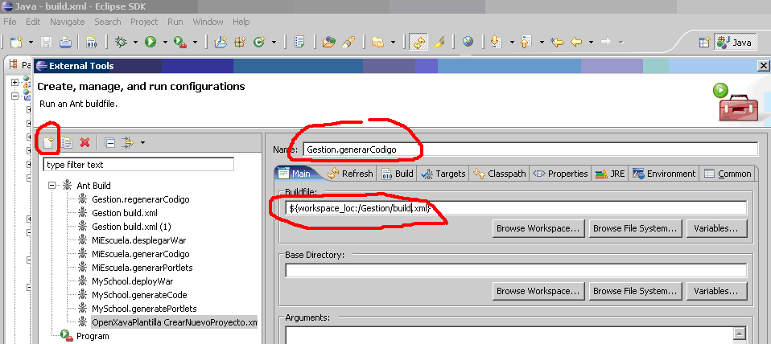771x344 pixels.
Task: Click the green Run icon in toolbar
Action: [x=150, y=43]
